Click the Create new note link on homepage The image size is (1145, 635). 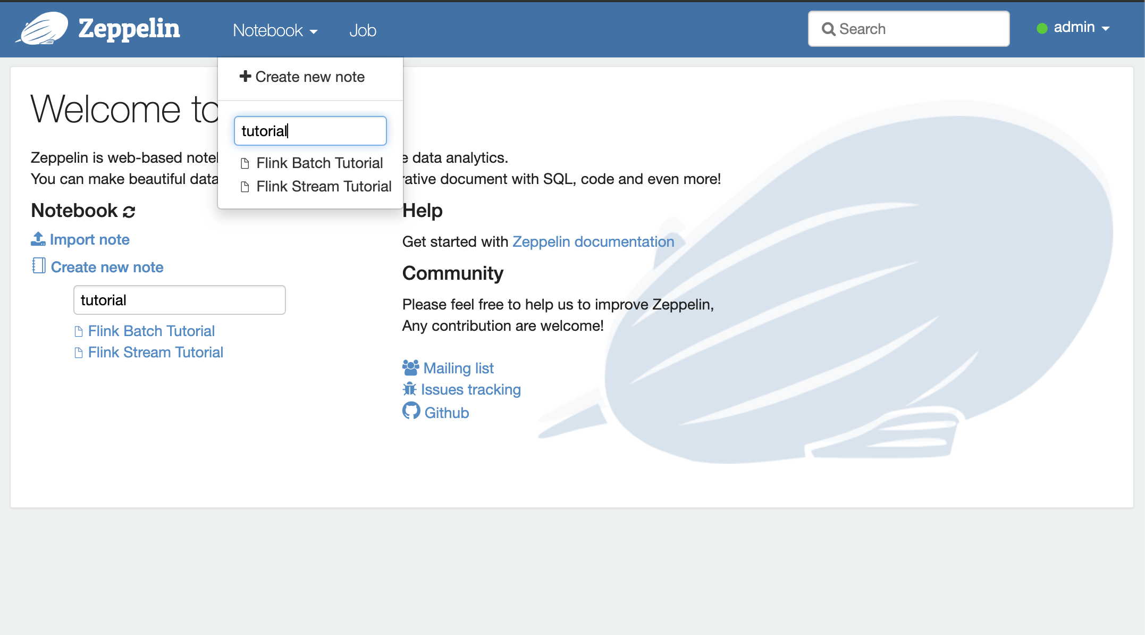[107, 267]
